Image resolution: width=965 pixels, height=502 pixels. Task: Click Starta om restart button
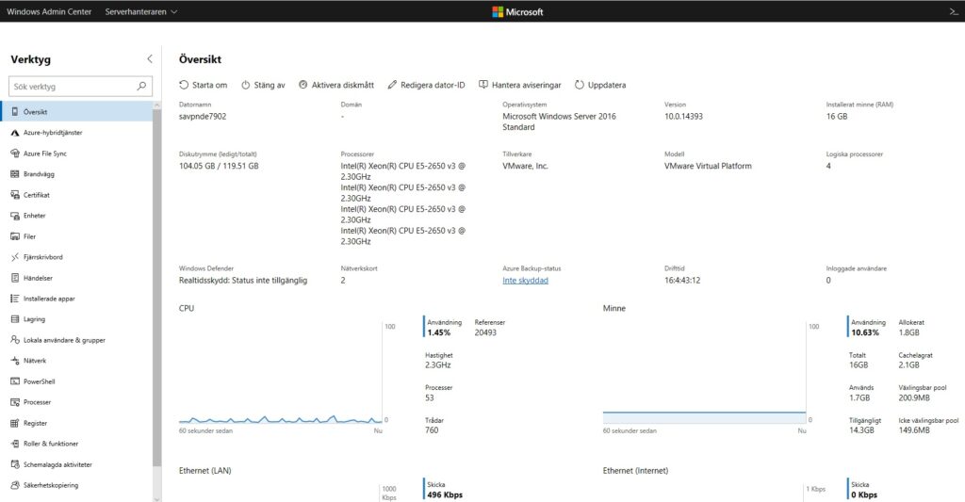tap(204, 85)
